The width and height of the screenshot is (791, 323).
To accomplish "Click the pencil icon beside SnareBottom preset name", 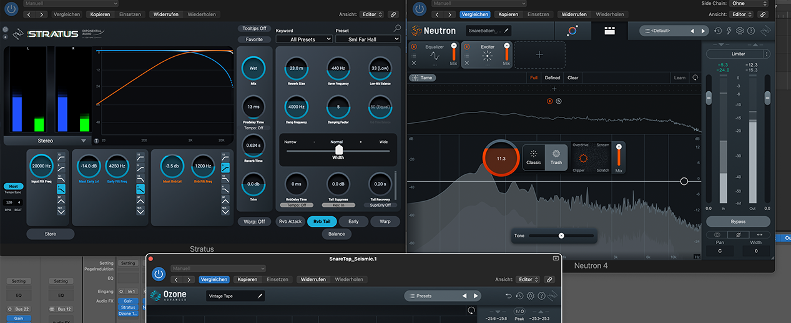I will pyautogui.click(x=506, y=30).
